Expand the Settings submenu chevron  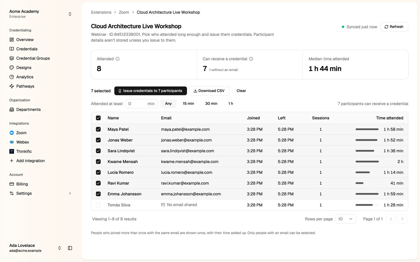click(x=70, y=193)
